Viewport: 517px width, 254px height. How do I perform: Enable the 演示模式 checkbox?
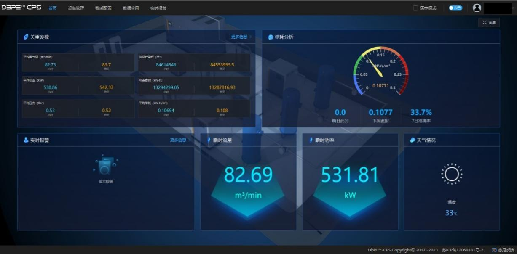pos(415,8)
